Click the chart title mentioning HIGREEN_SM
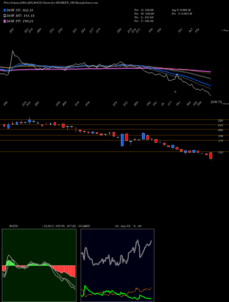Viewport: 229px width, 302px height. [x=51, y=3]
